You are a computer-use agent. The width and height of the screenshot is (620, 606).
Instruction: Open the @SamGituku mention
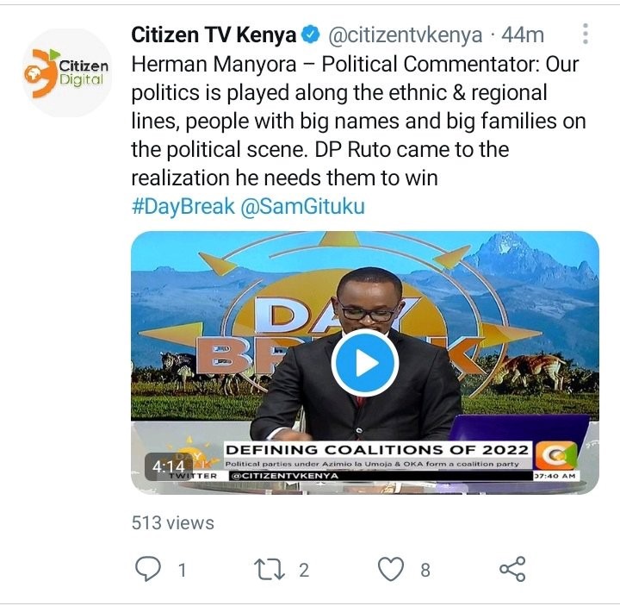[x=302, y=206]
